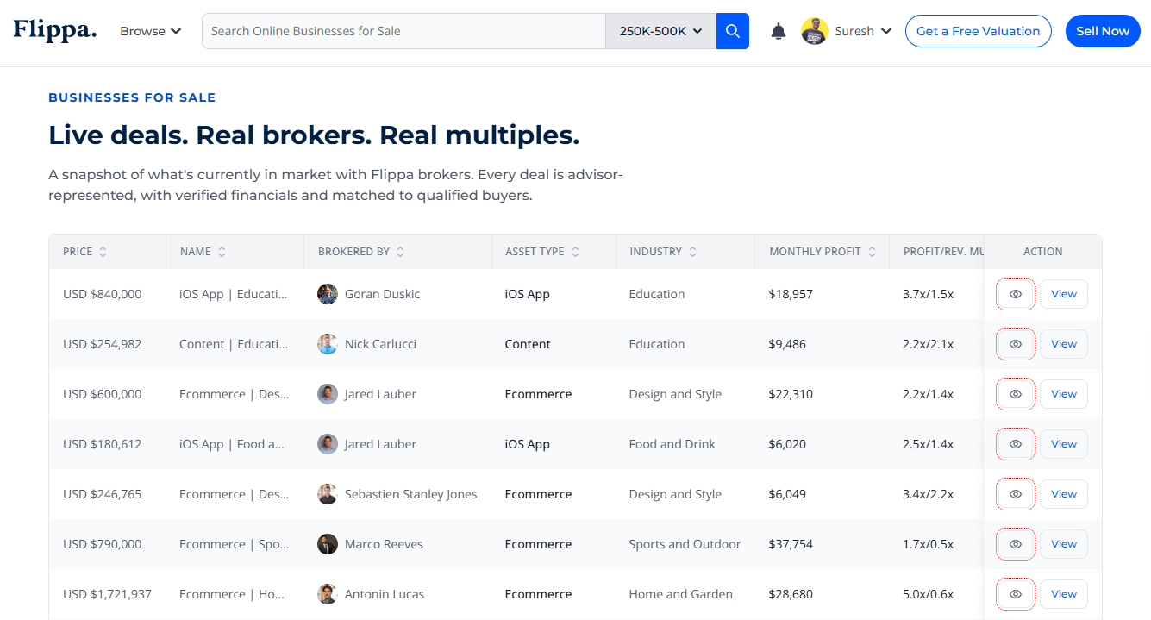The image size is (1151, 620).
Task: View the $600,000 Ecommerce listing
Action: [1064, 394]
